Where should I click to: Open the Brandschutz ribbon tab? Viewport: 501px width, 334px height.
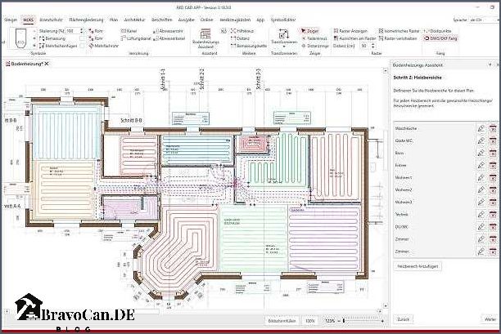click(50, 17)
